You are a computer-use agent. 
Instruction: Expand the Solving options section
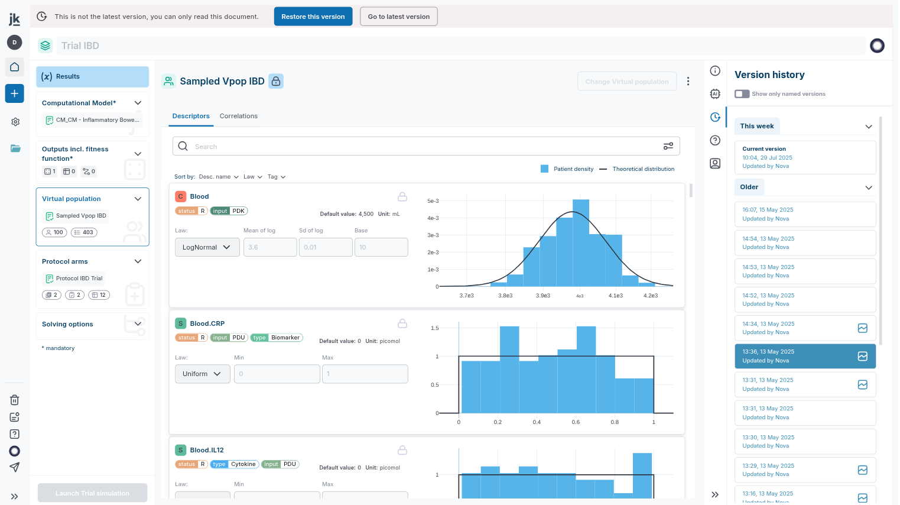point(138,324)
